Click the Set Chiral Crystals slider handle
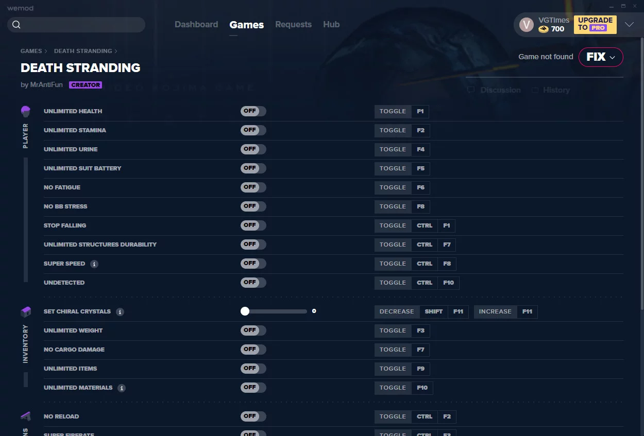644x436 pixels. pos(245,311)
